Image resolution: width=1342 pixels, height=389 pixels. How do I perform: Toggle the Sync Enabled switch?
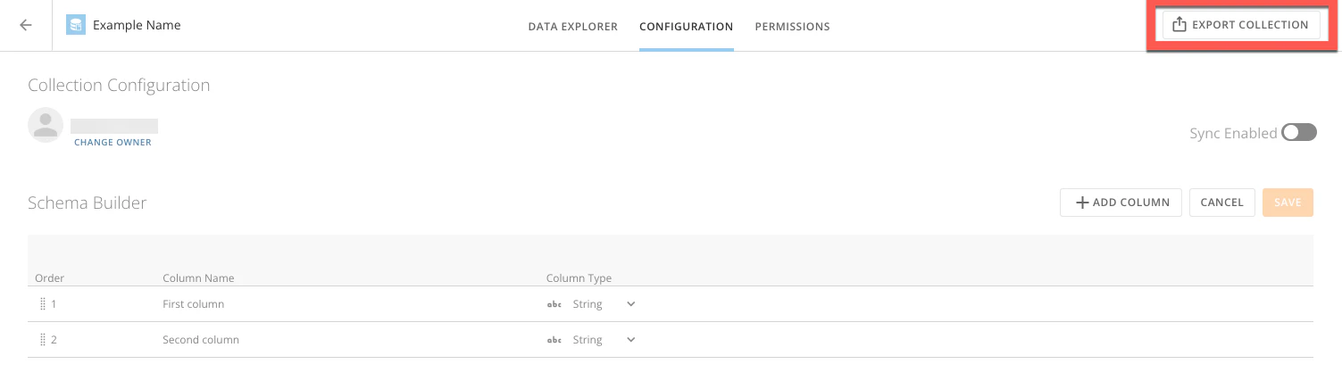tap(1299, 133)
